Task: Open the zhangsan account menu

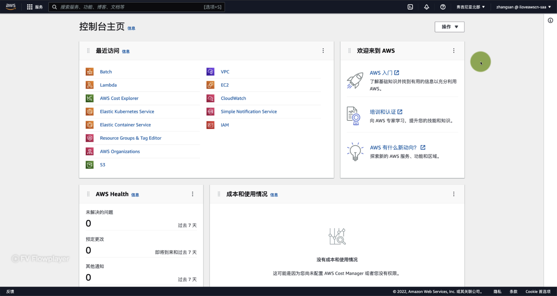Action: pos(523,7)
